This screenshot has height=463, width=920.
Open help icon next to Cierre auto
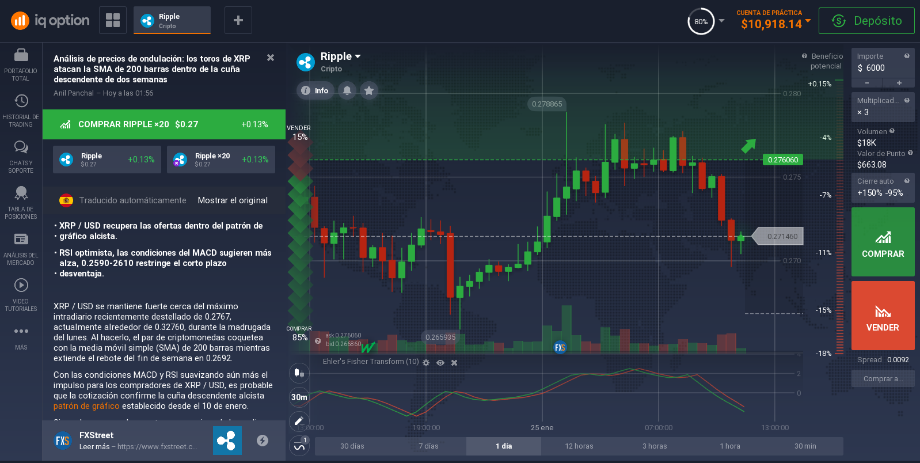(907, 181)
